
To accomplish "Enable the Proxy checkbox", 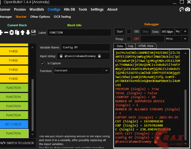I will point(129,39).
